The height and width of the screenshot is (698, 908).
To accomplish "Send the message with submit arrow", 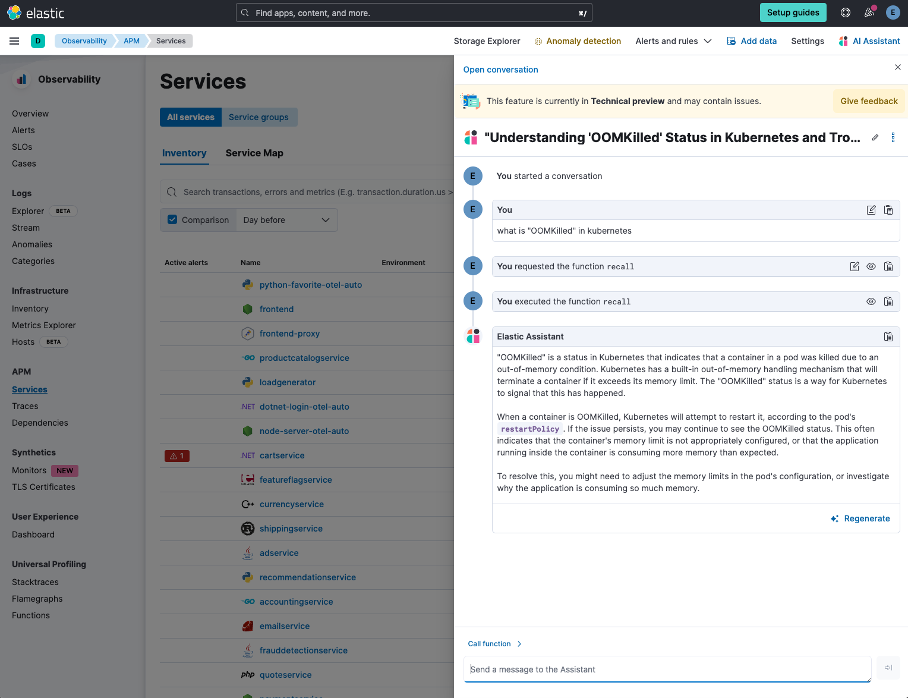I will (888, 668).
